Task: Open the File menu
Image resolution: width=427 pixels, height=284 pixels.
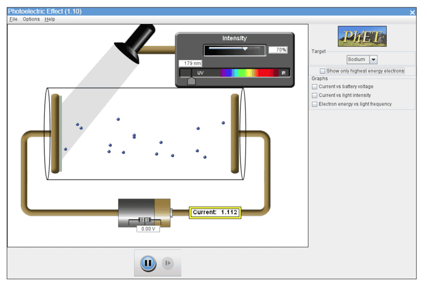Action: pos(13,19)
